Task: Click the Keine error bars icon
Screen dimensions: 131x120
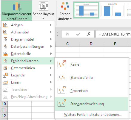Action: (x=62, y=64)
